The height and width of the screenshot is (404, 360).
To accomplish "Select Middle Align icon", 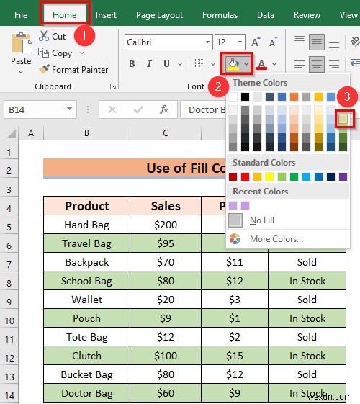I will pos(317,42).
